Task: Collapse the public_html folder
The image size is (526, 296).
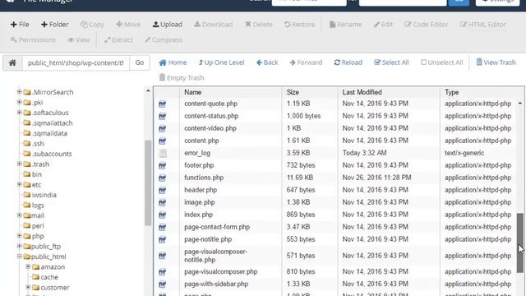Action: click(20, 257)
